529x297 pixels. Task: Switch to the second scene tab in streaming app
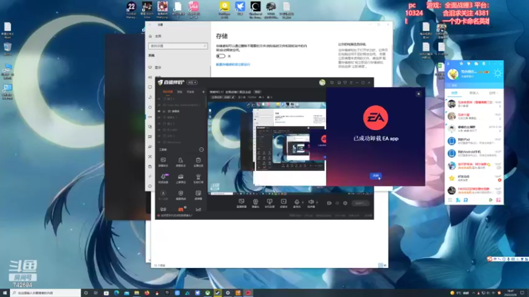pos(180,92)
